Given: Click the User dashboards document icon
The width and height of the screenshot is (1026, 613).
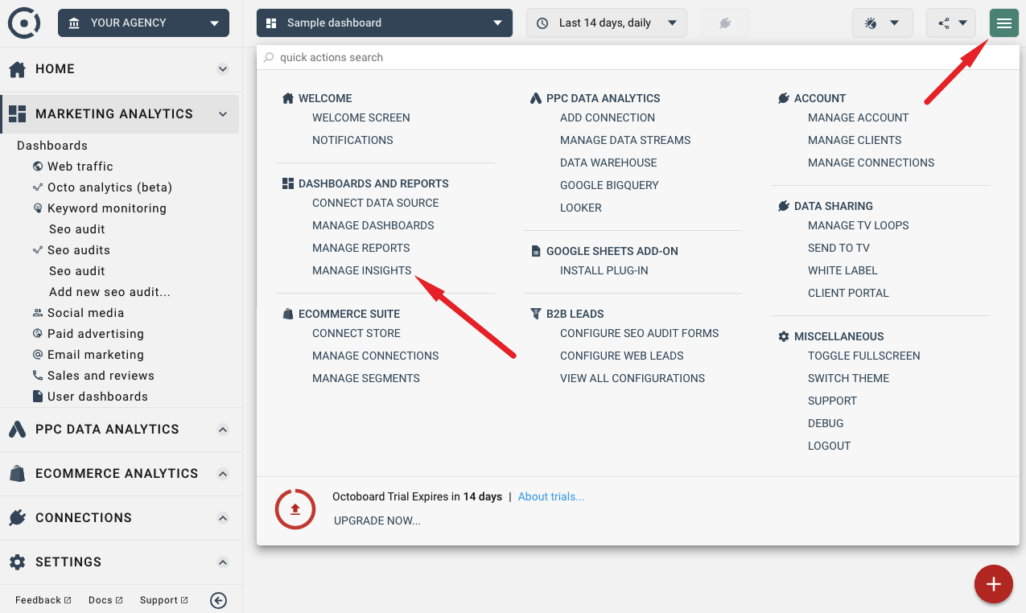Looking at the screenshot, I should coord(38,397).
